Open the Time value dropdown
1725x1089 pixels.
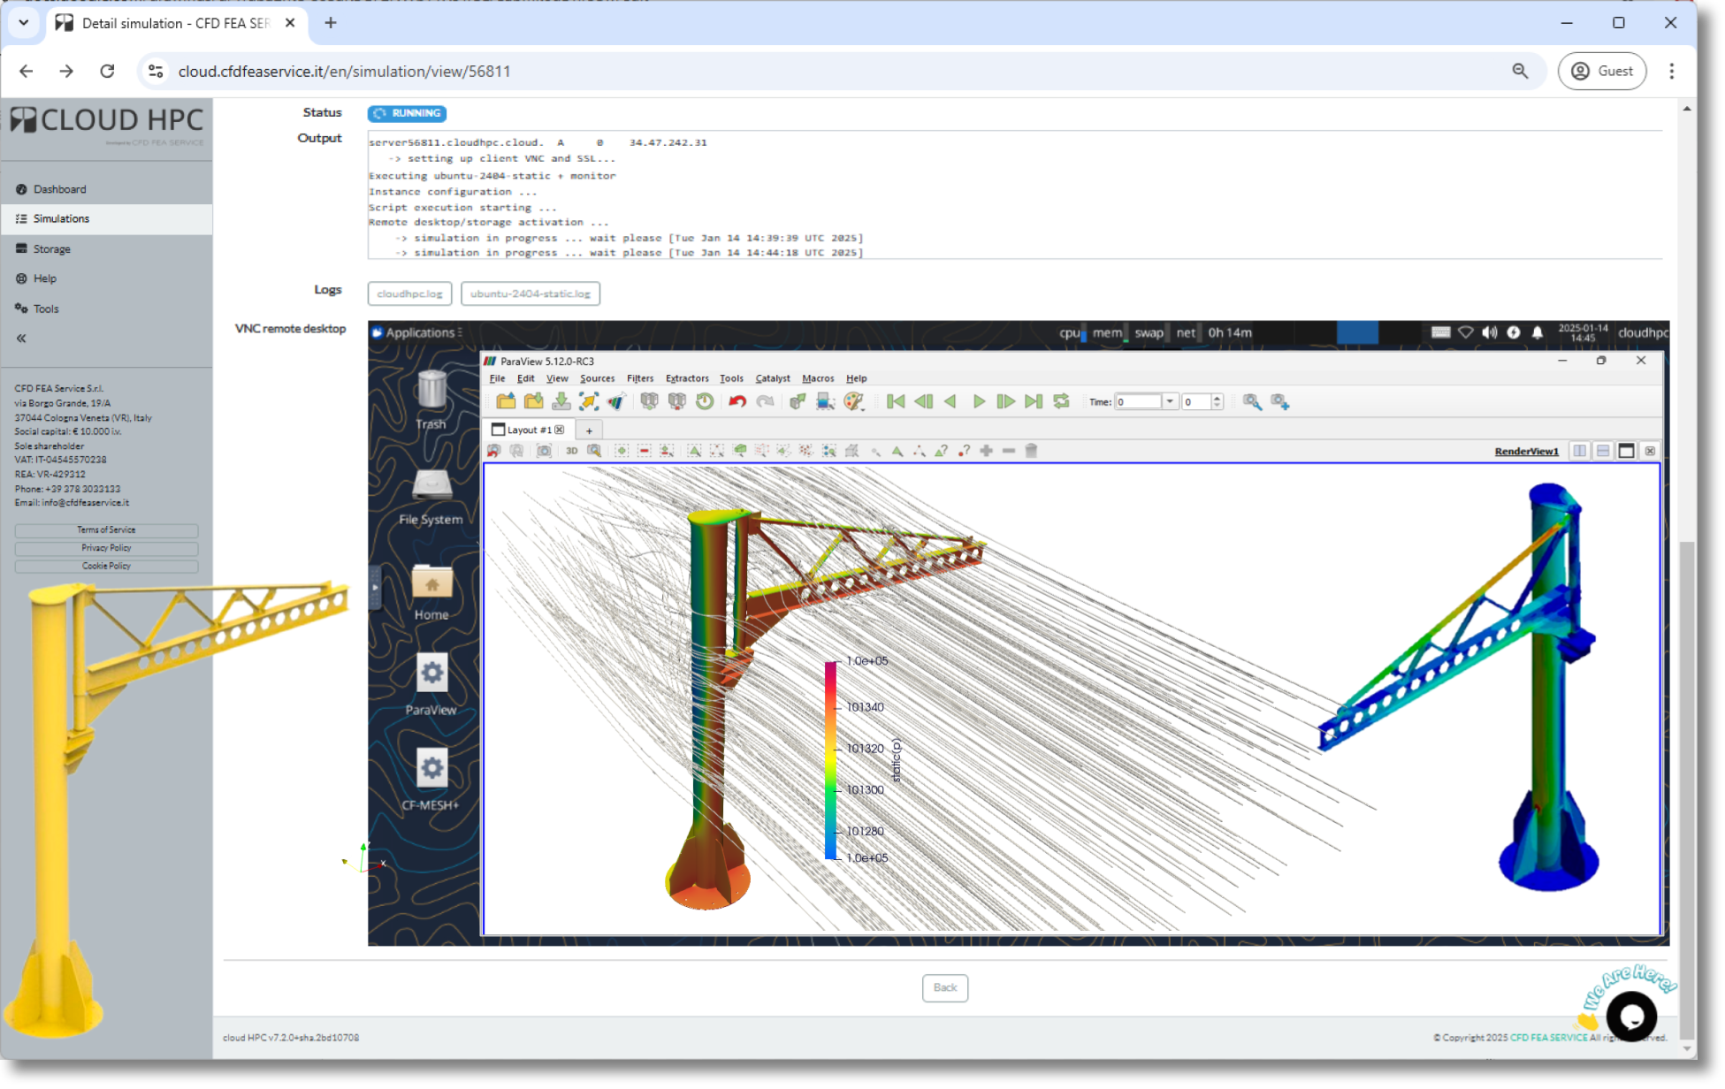point(1172,401)
